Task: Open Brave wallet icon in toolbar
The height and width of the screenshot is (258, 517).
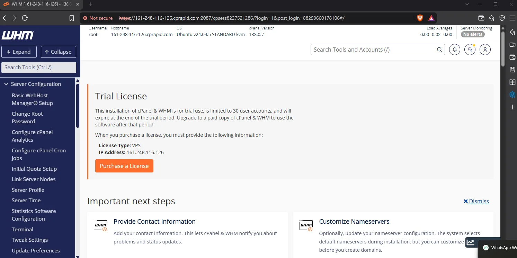Action: click(481, 18)
